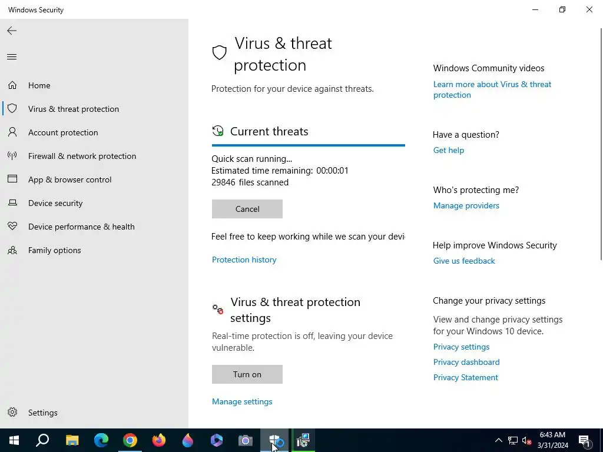The width and height of the screenshot is (603, 452).
Task: Click the Current threats clock icon
Action: pos(218,131)
